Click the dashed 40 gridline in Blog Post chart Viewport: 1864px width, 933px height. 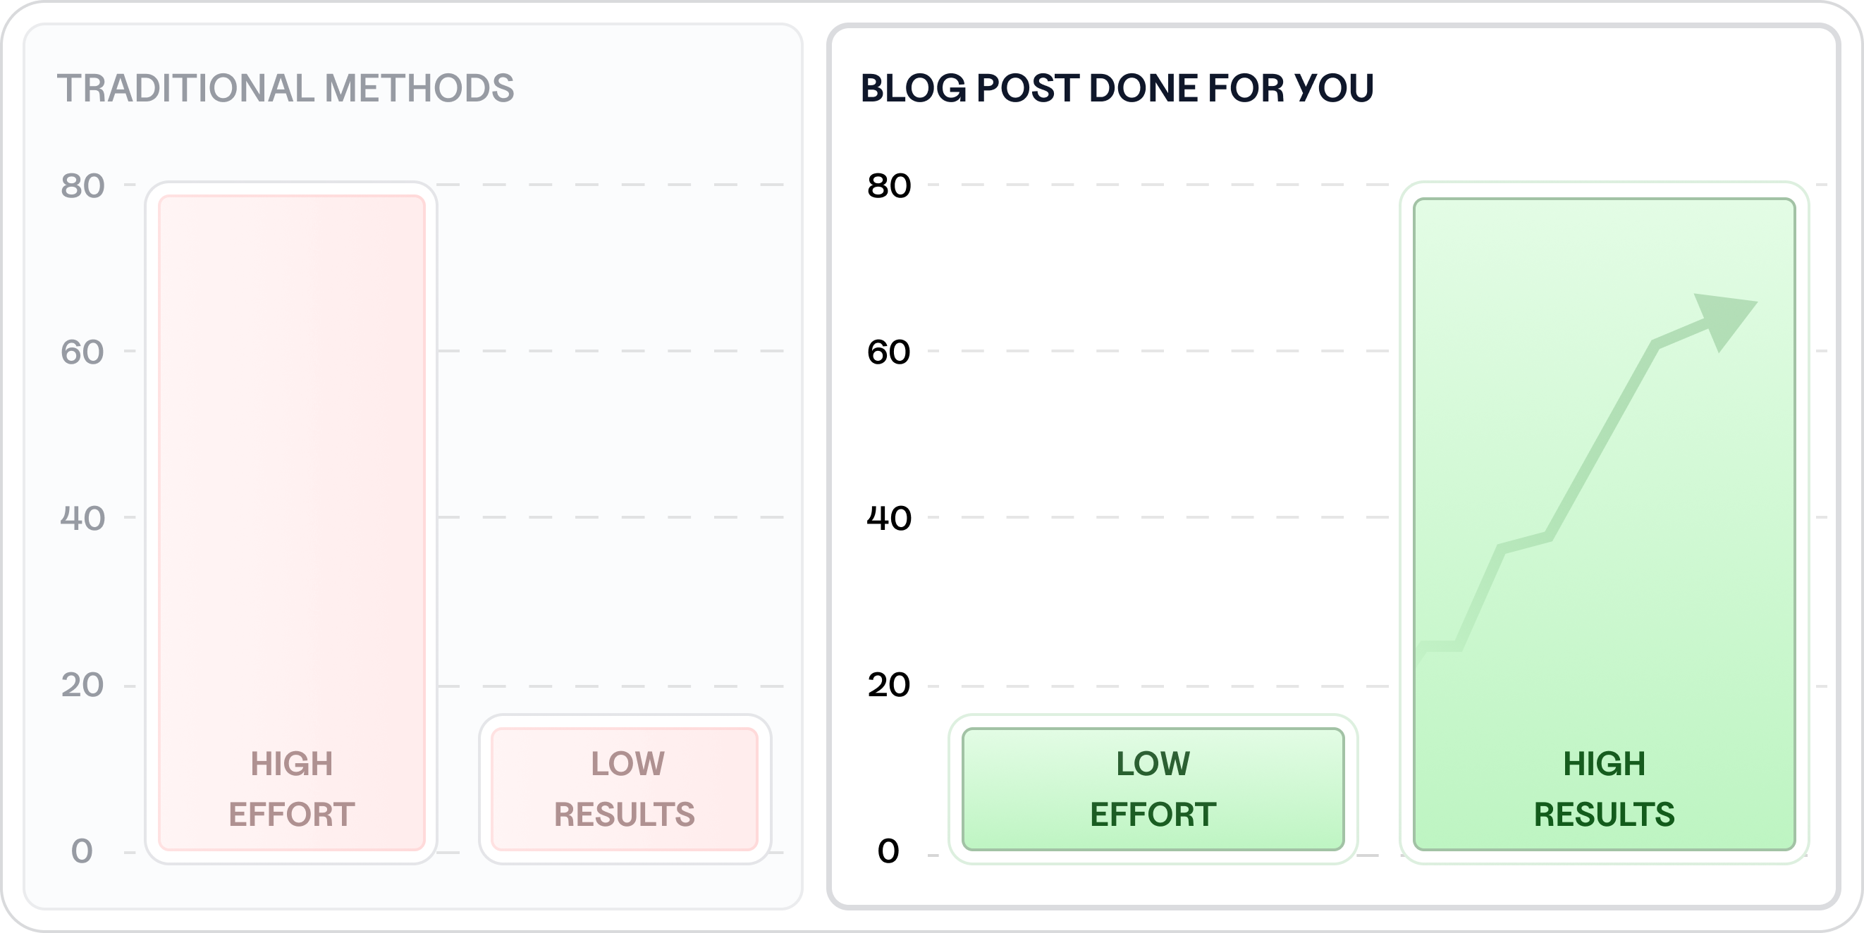[1158, 517]
